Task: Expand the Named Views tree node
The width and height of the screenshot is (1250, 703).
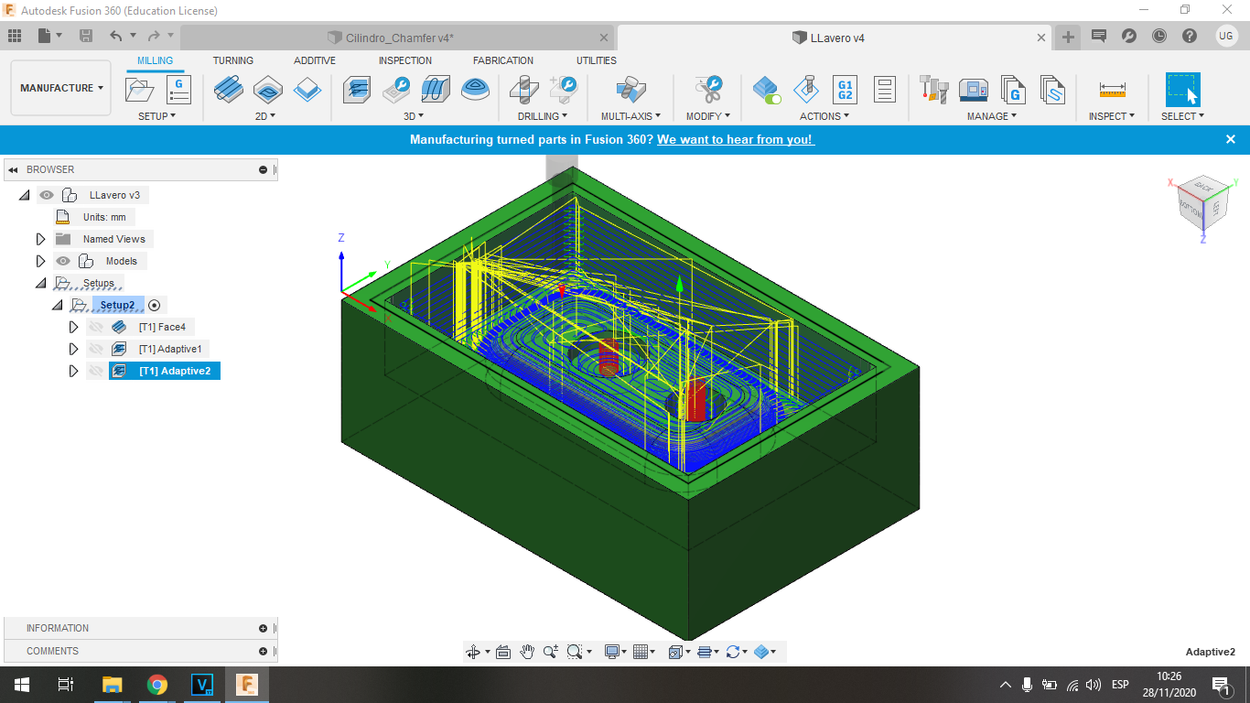Action: click(x=40, y=239)
